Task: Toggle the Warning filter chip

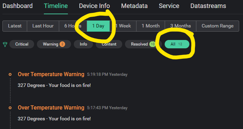Action: pyautogui.click(x=54, y=44)
